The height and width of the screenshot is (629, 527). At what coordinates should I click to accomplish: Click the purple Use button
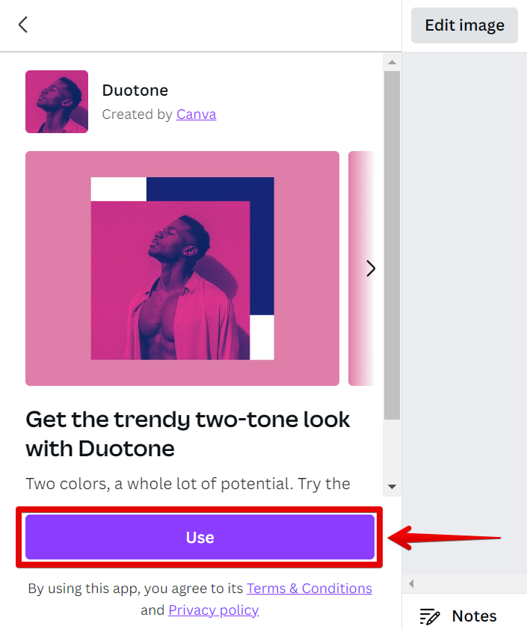tap(200, 537)
